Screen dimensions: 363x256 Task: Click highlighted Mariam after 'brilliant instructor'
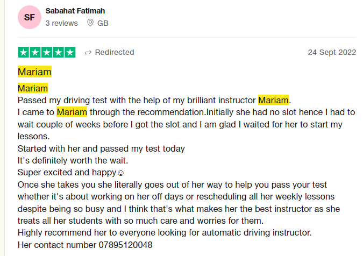273,100
